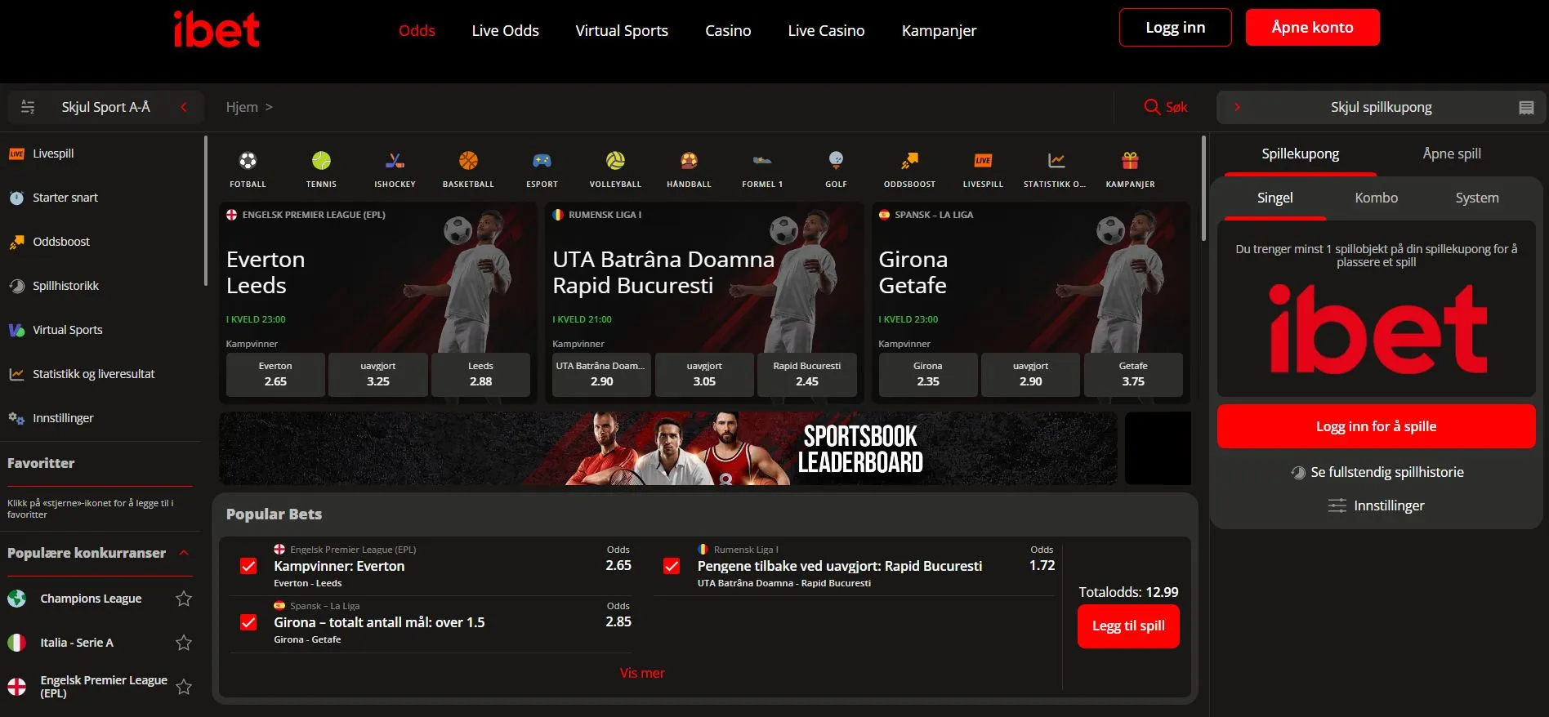Click the Søk magnifier icon
The image size is (1549, 717).
point(1152,107)
